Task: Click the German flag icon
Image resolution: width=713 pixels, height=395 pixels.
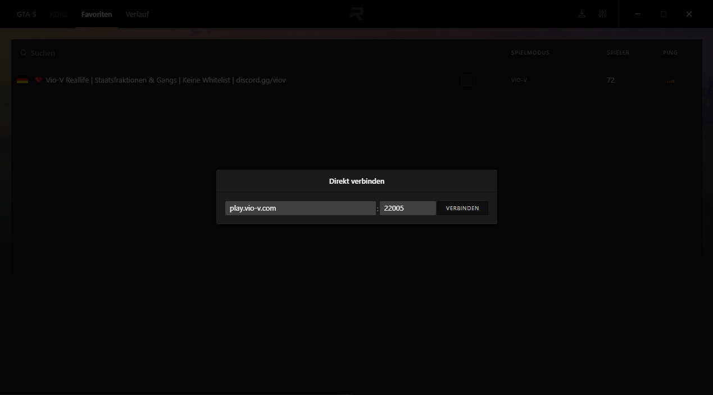Action: click(x=22, y=80)
